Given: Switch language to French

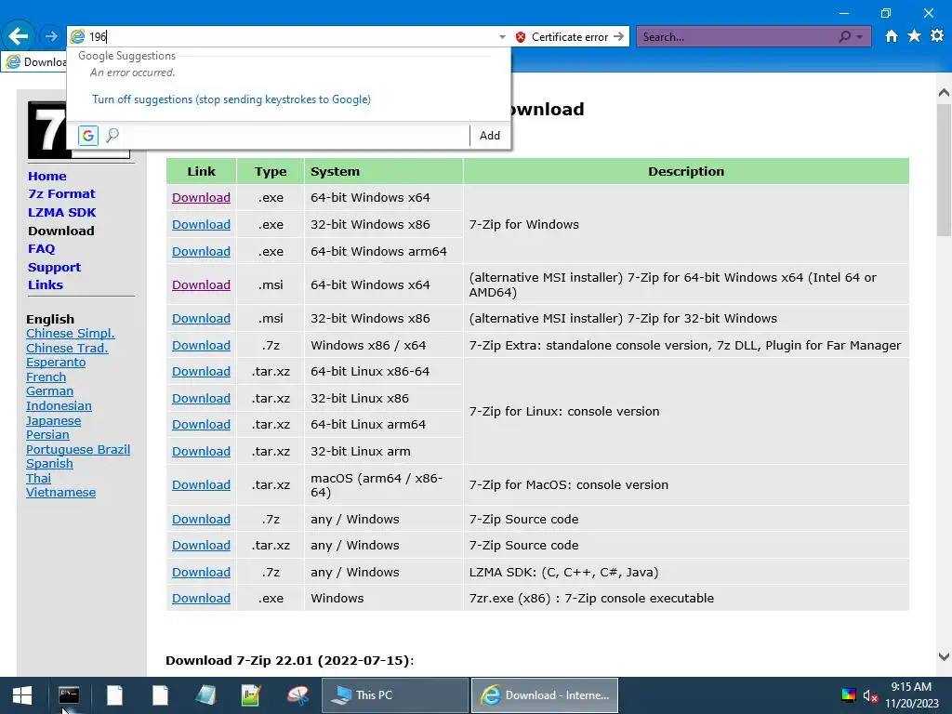Looking at the screenshot, I should pyautogui.click(x=46, y=377).
